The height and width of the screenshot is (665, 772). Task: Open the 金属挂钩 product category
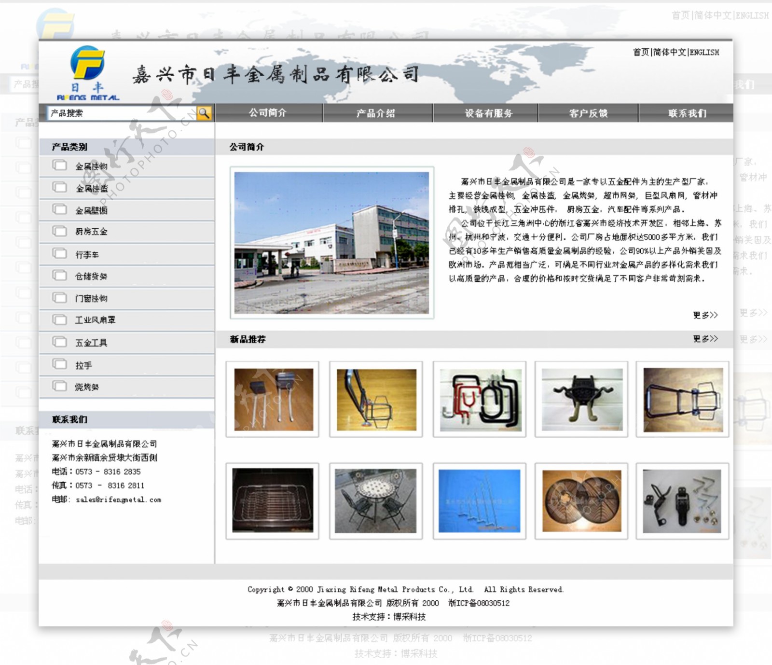[x=91, y=166]
